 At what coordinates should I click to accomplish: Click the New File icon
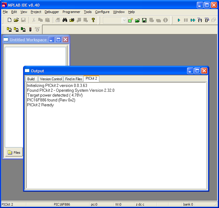point(9,20)
